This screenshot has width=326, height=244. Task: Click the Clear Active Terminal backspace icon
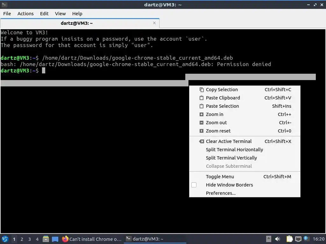click(202, 141)
